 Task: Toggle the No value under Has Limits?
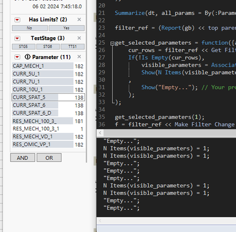coord(29,28)
